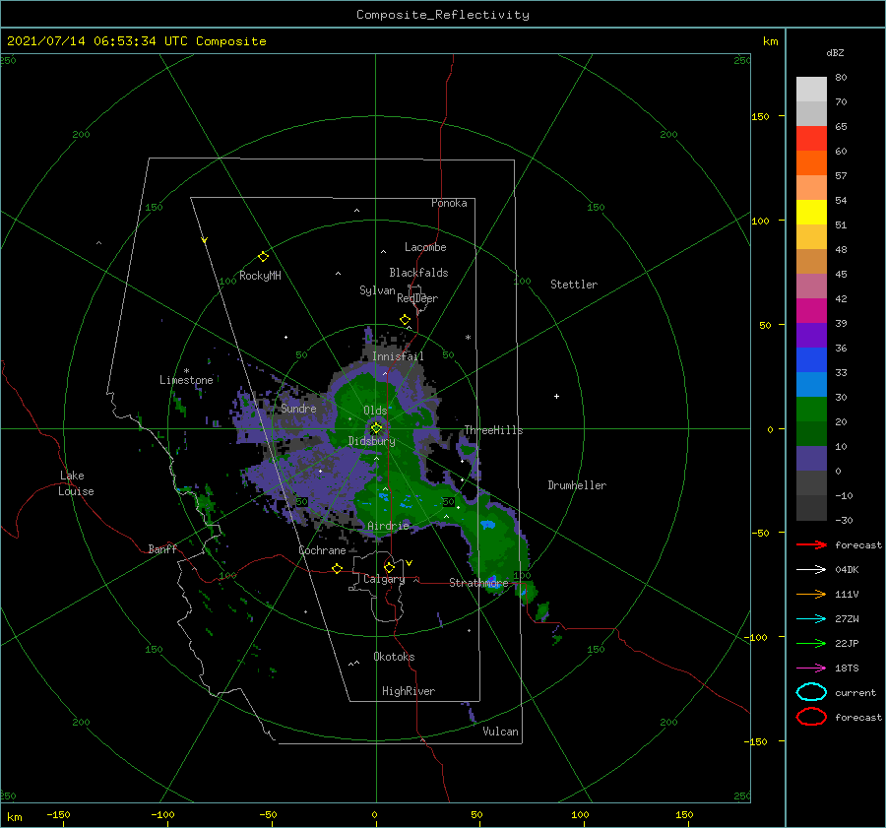Click the Lake Louise label
The height and width of the screenshot is (828, 886).
(76, 483)
